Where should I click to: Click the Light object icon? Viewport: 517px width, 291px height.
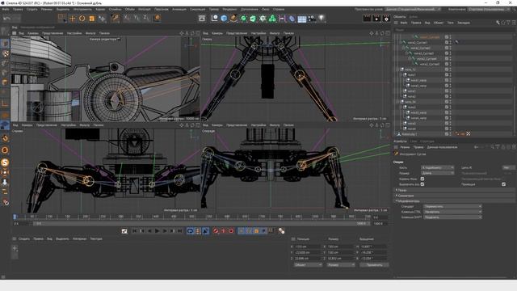[x=322, y=19]
